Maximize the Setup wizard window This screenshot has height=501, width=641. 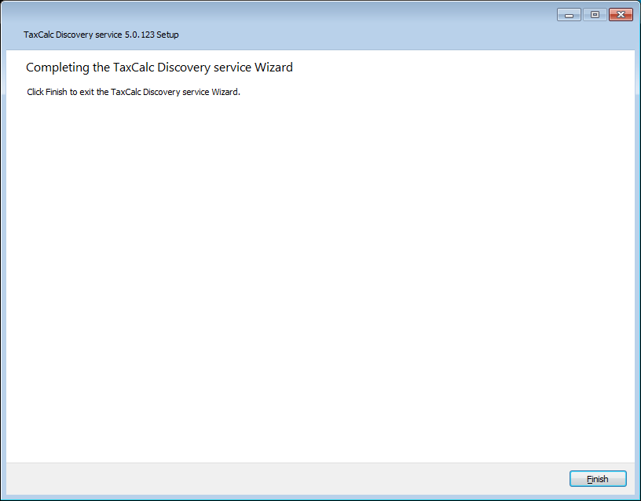pos(595,14)
